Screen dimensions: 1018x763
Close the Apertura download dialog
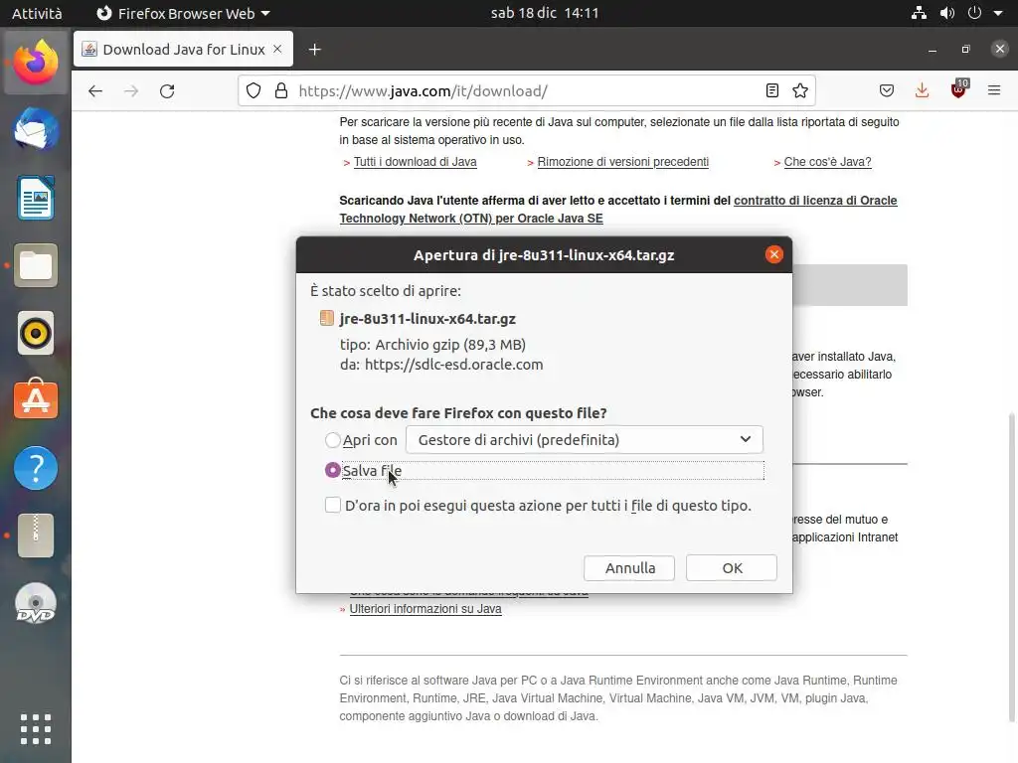coord(773,254)
